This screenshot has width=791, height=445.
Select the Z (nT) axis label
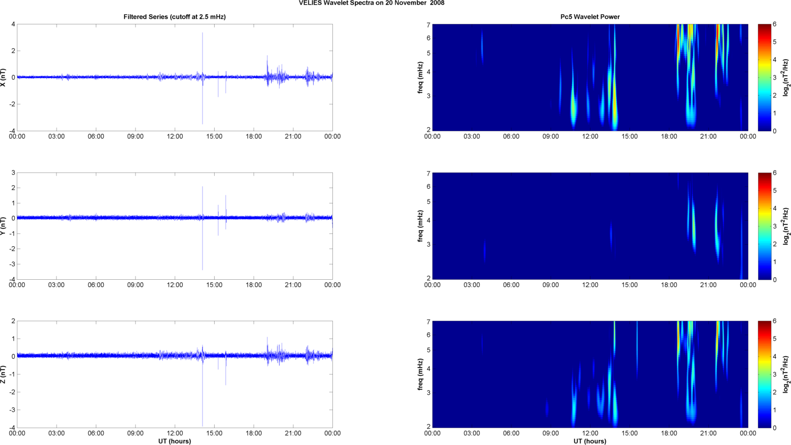pos(4,374)
